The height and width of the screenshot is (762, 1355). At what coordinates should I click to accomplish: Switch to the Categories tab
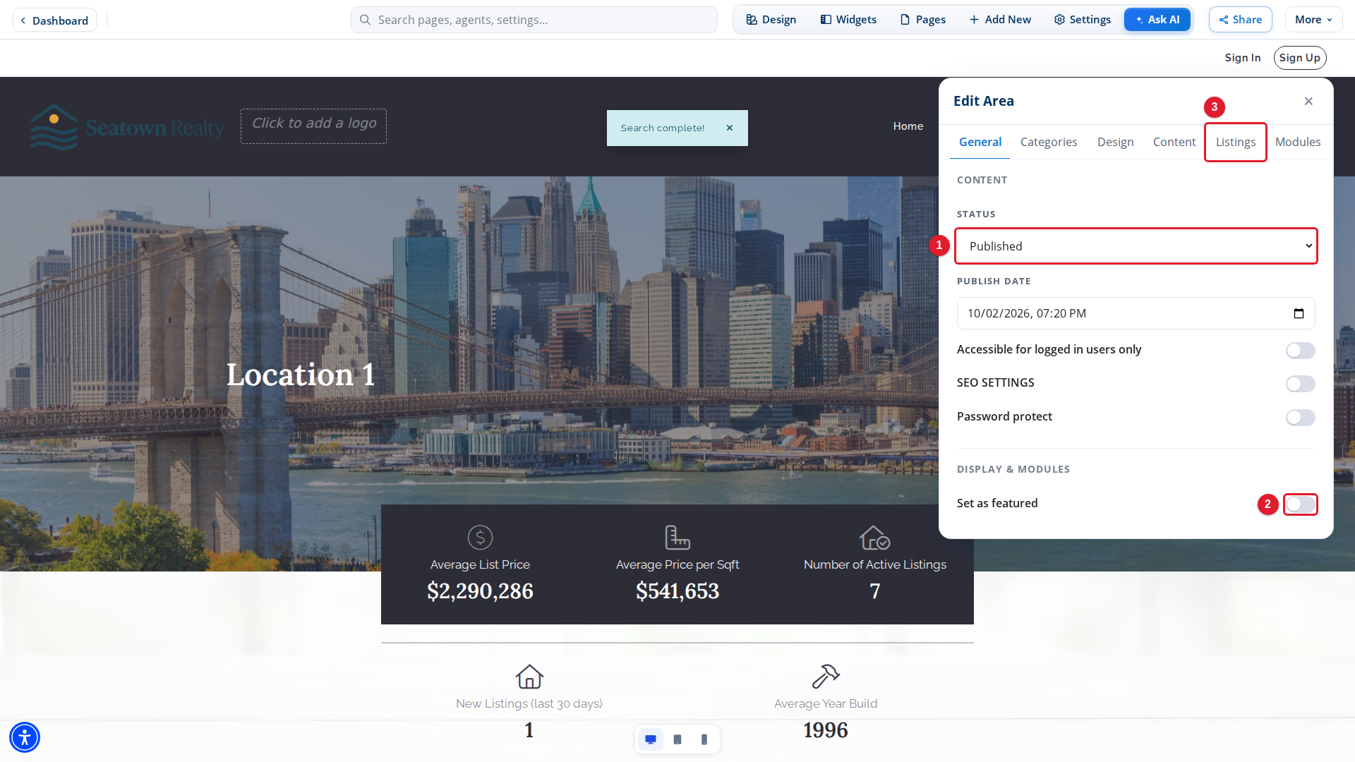(x=1049, y=143)
